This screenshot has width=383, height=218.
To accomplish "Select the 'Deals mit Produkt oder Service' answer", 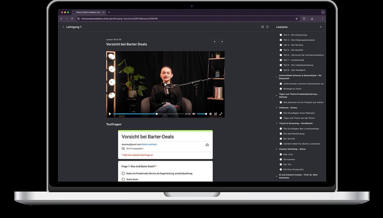I will (123, 173).
